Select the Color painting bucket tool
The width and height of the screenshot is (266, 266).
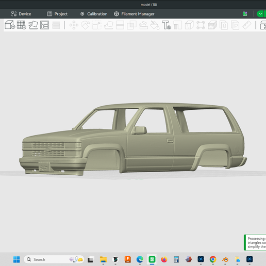[x=155, y=25]
